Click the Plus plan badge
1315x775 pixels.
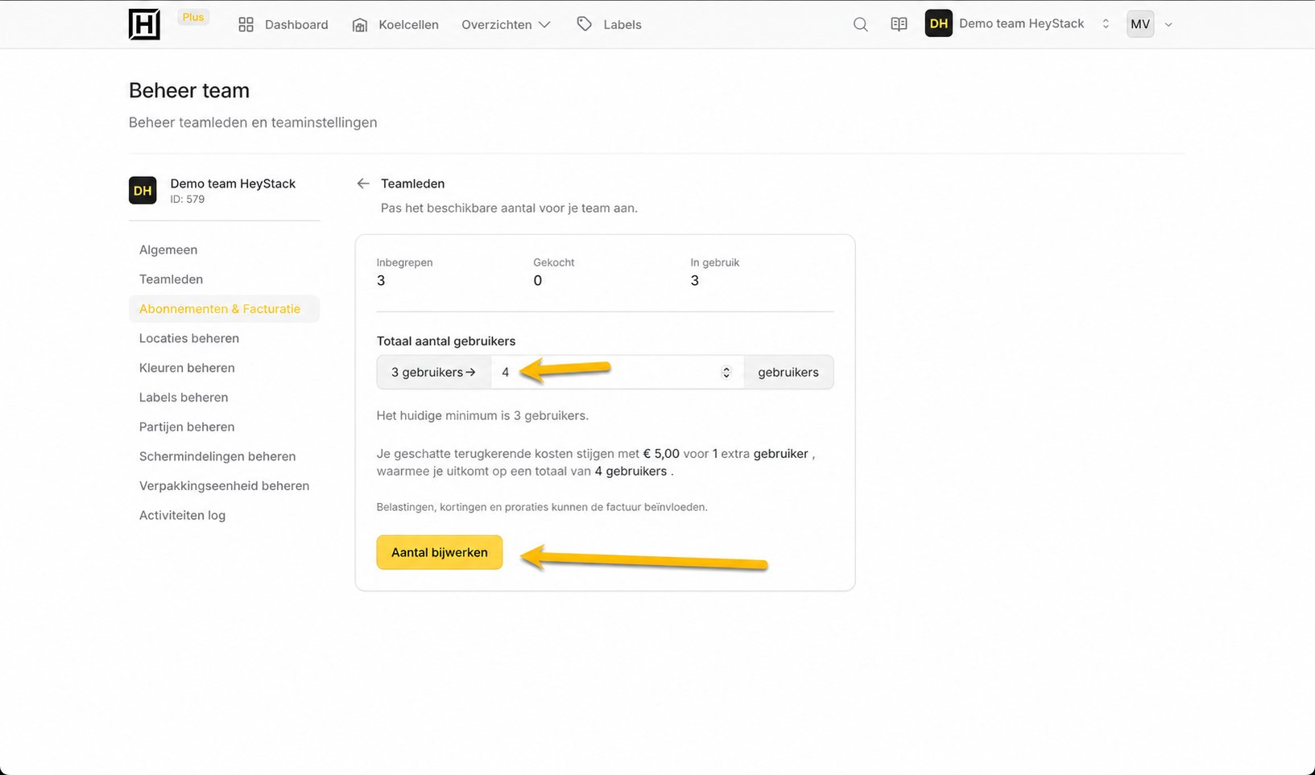(x=193, y=17)
